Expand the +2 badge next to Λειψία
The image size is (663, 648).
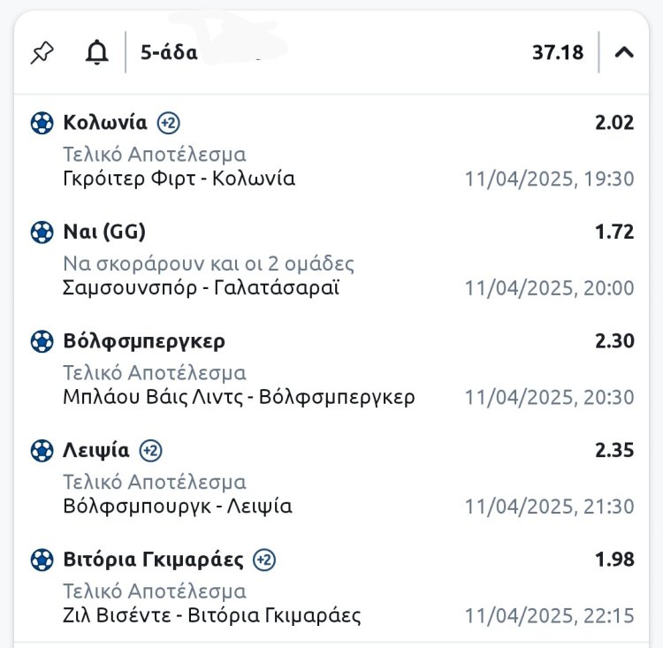coord(150,451)
